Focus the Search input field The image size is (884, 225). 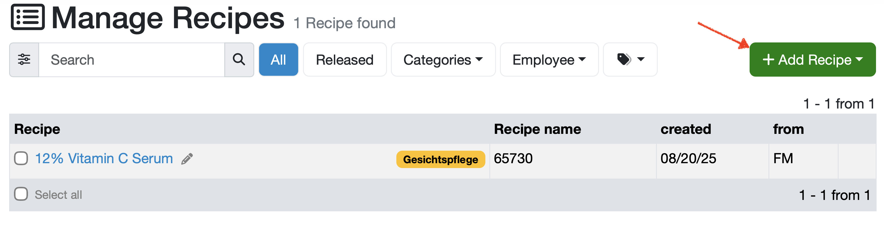pyautogui.click(x=132, y=60)
